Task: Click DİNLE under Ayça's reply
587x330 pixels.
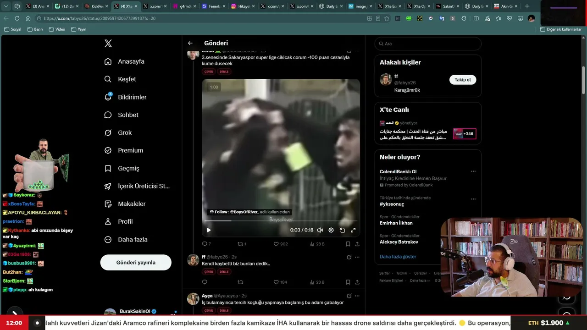Action: pyautogui.click(x=224, y=311)
